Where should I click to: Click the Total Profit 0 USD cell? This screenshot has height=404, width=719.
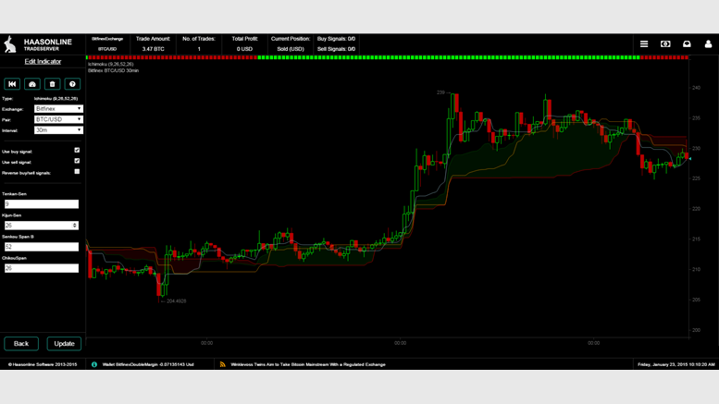coord(244,44)
